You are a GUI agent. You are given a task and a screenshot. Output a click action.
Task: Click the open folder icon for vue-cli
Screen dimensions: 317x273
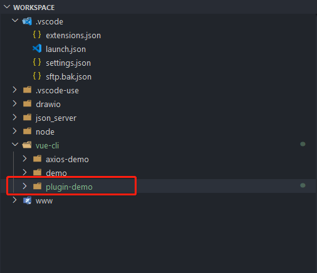pyautogui.click(x=27, y=145)
